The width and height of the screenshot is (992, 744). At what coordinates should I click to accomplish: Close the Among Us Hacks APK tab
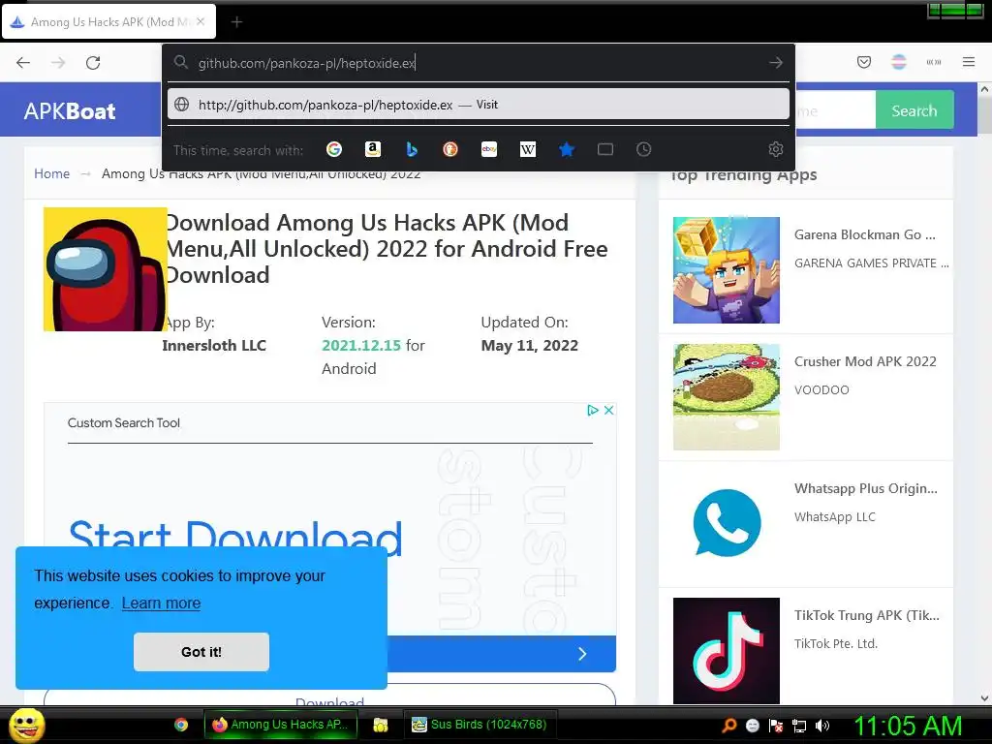(x=201, y=21)
